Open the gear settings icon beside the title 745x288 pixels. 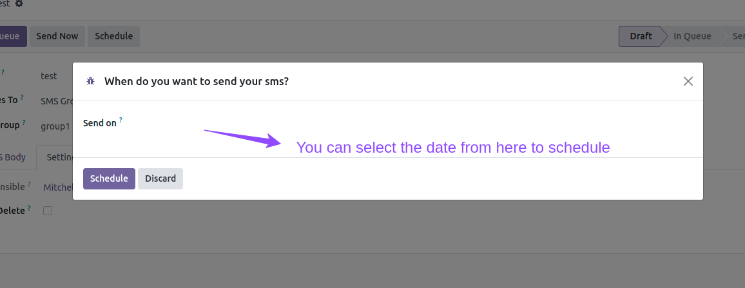(19, 3)
